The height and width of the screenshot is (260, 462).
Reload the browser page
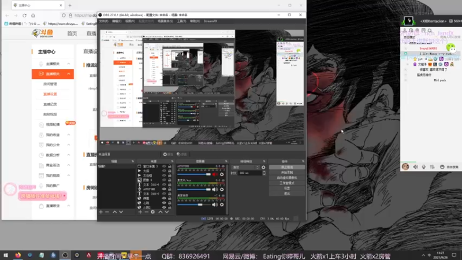tap(24, 16)
